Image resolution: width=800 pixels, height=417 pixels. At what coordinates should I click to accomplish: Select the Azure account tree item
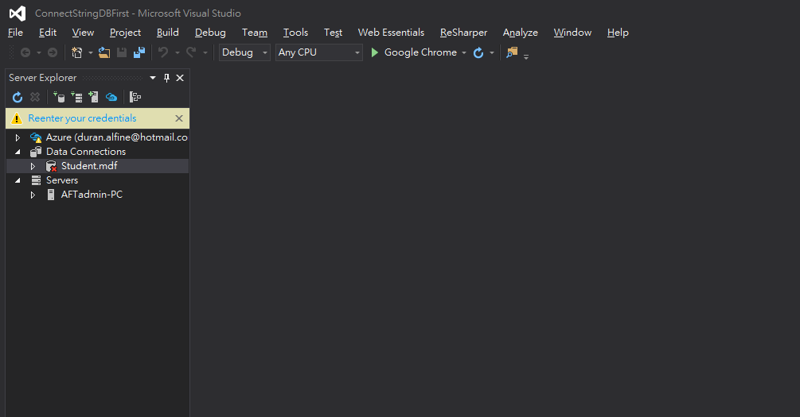pos(117,137)
